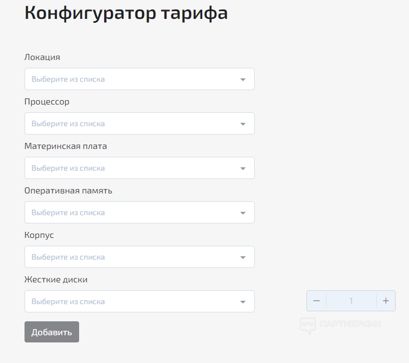This screenshot has height=363, width=409.
Task: Click the arrow icon of the Локация dropdown
Action: coord(243,79)
